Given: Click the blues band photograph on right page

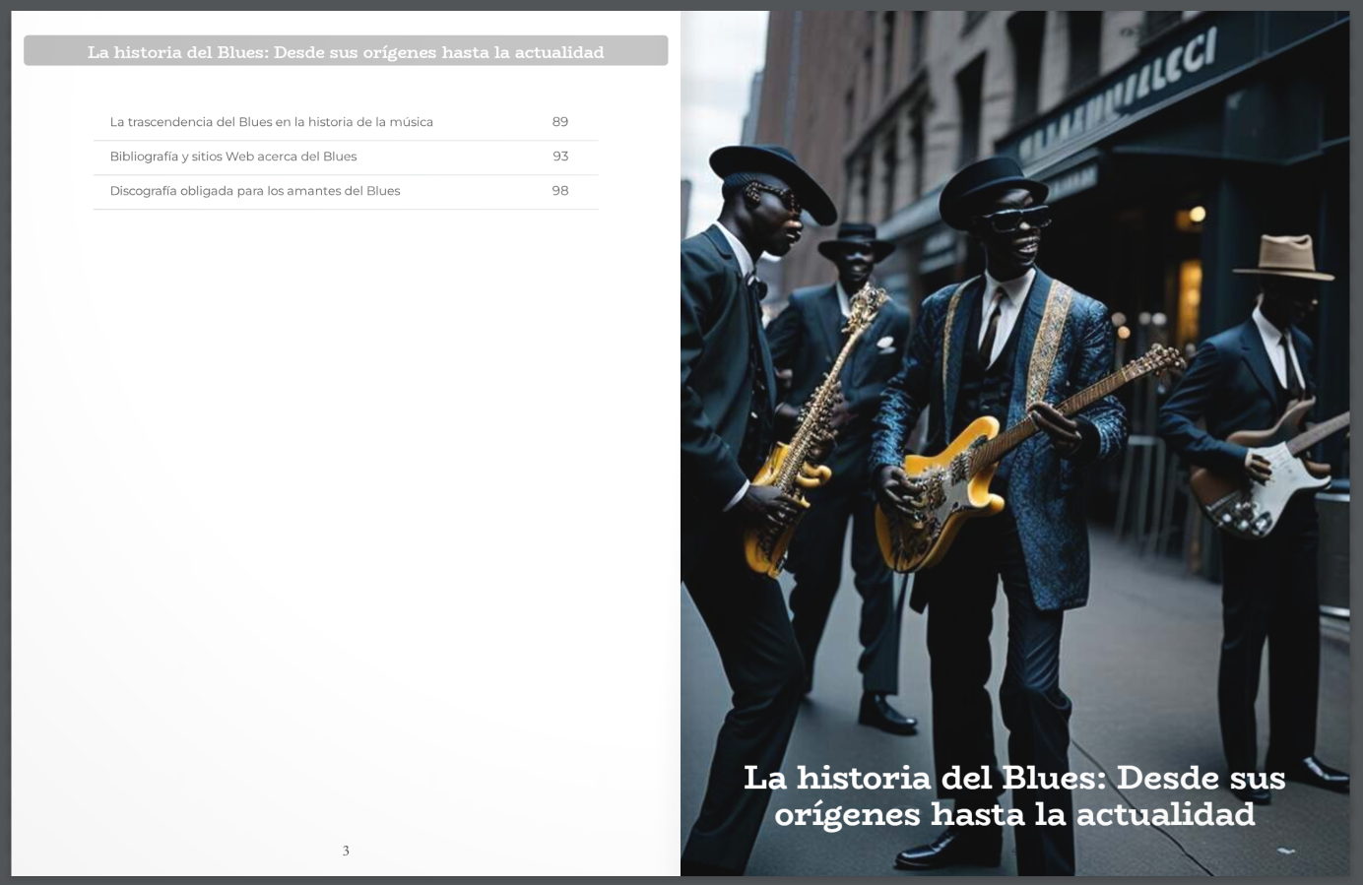Looking at the screenshot, I should (1014, 394).
